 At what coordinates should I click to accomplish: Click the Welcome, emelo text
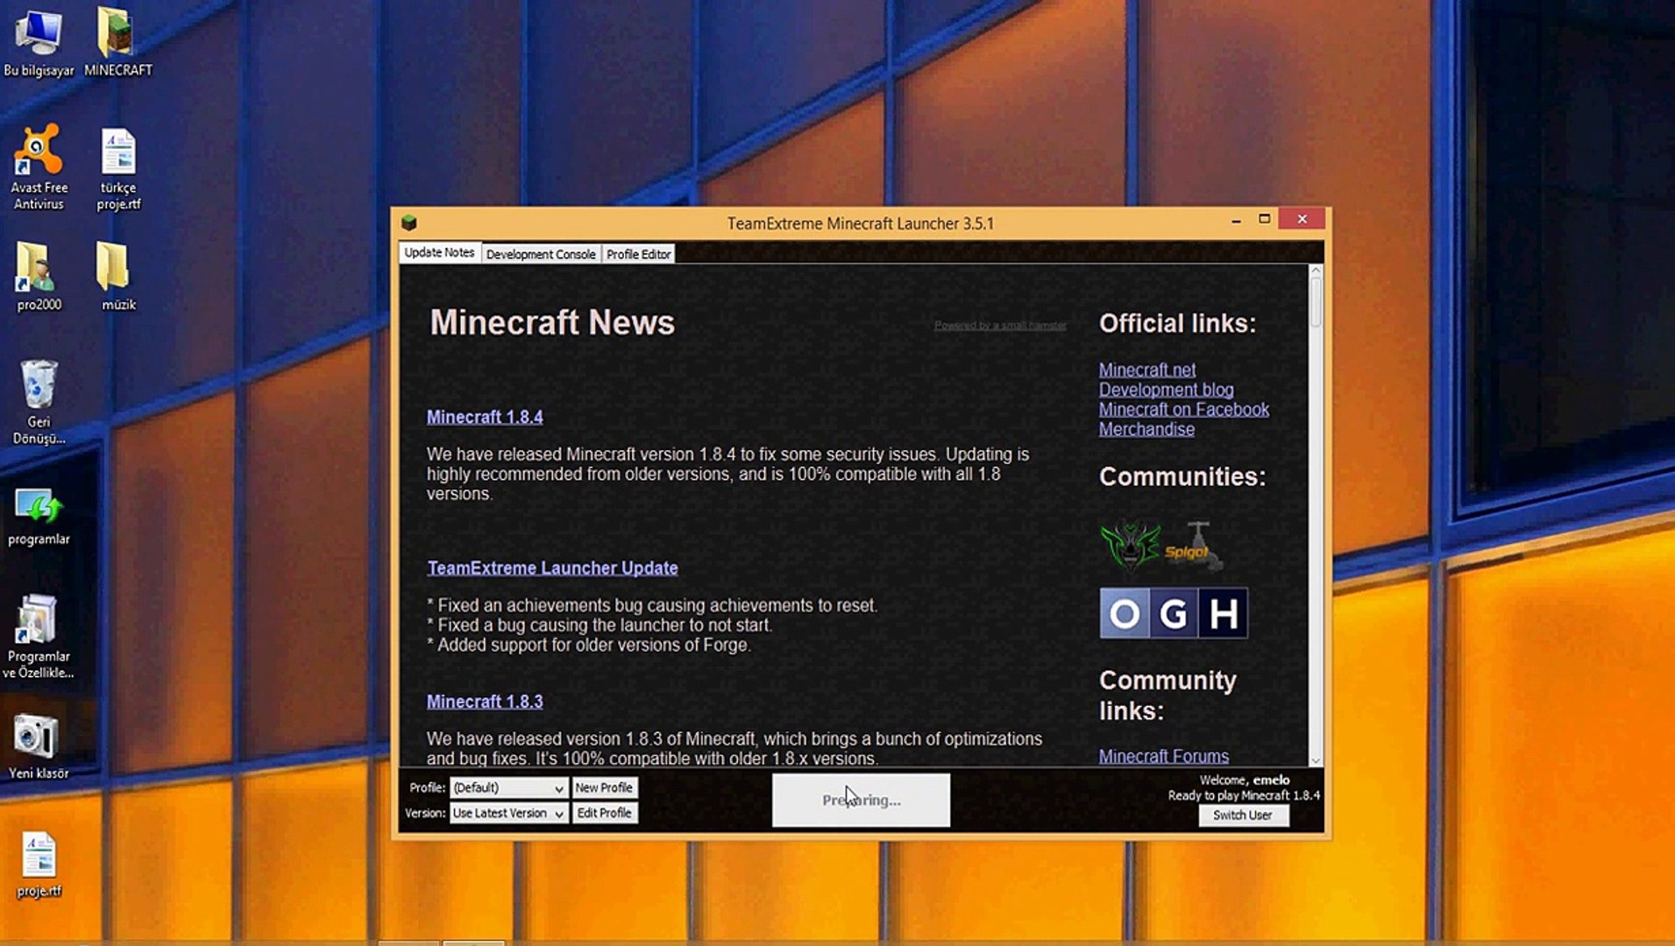point(1245,780)
